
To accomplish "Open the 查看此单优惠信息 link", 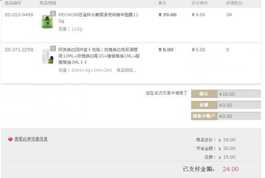I will tap(31, 139).
